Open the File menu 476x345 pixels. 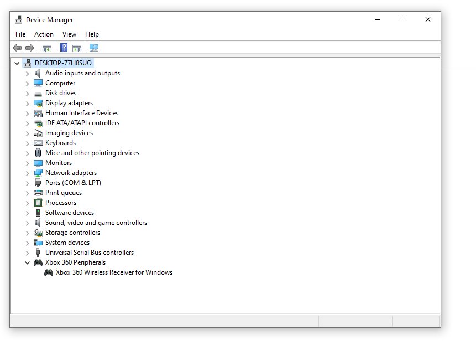pos(20,34)
